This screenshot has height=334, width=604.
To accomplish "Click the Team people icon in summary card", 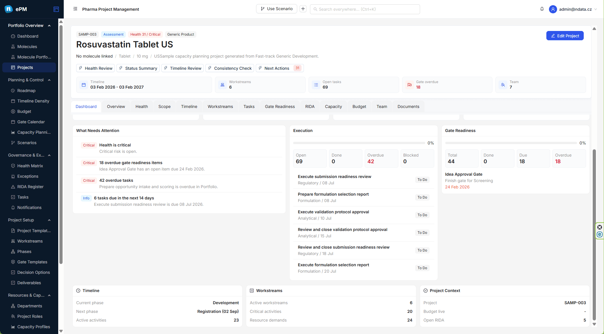I will pyautogui.click(x=503, y=85).
